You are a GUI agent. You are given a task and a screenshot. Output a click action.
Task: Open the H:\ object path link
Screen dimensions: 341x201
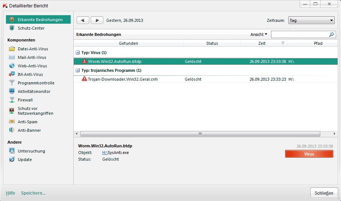(105, 153)
